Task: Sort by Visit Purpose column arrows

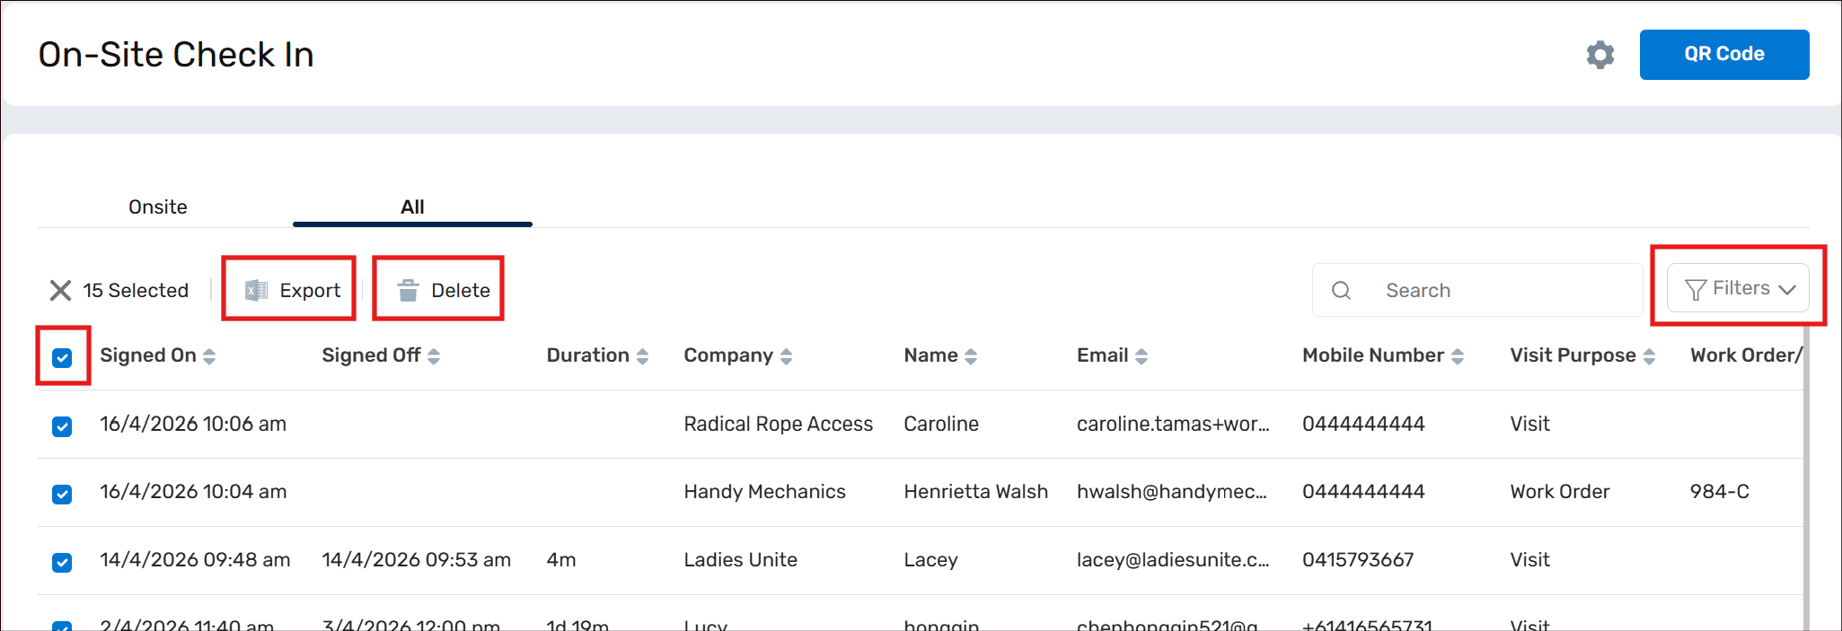Action: pyautogui.click(x=1649, y=356)
